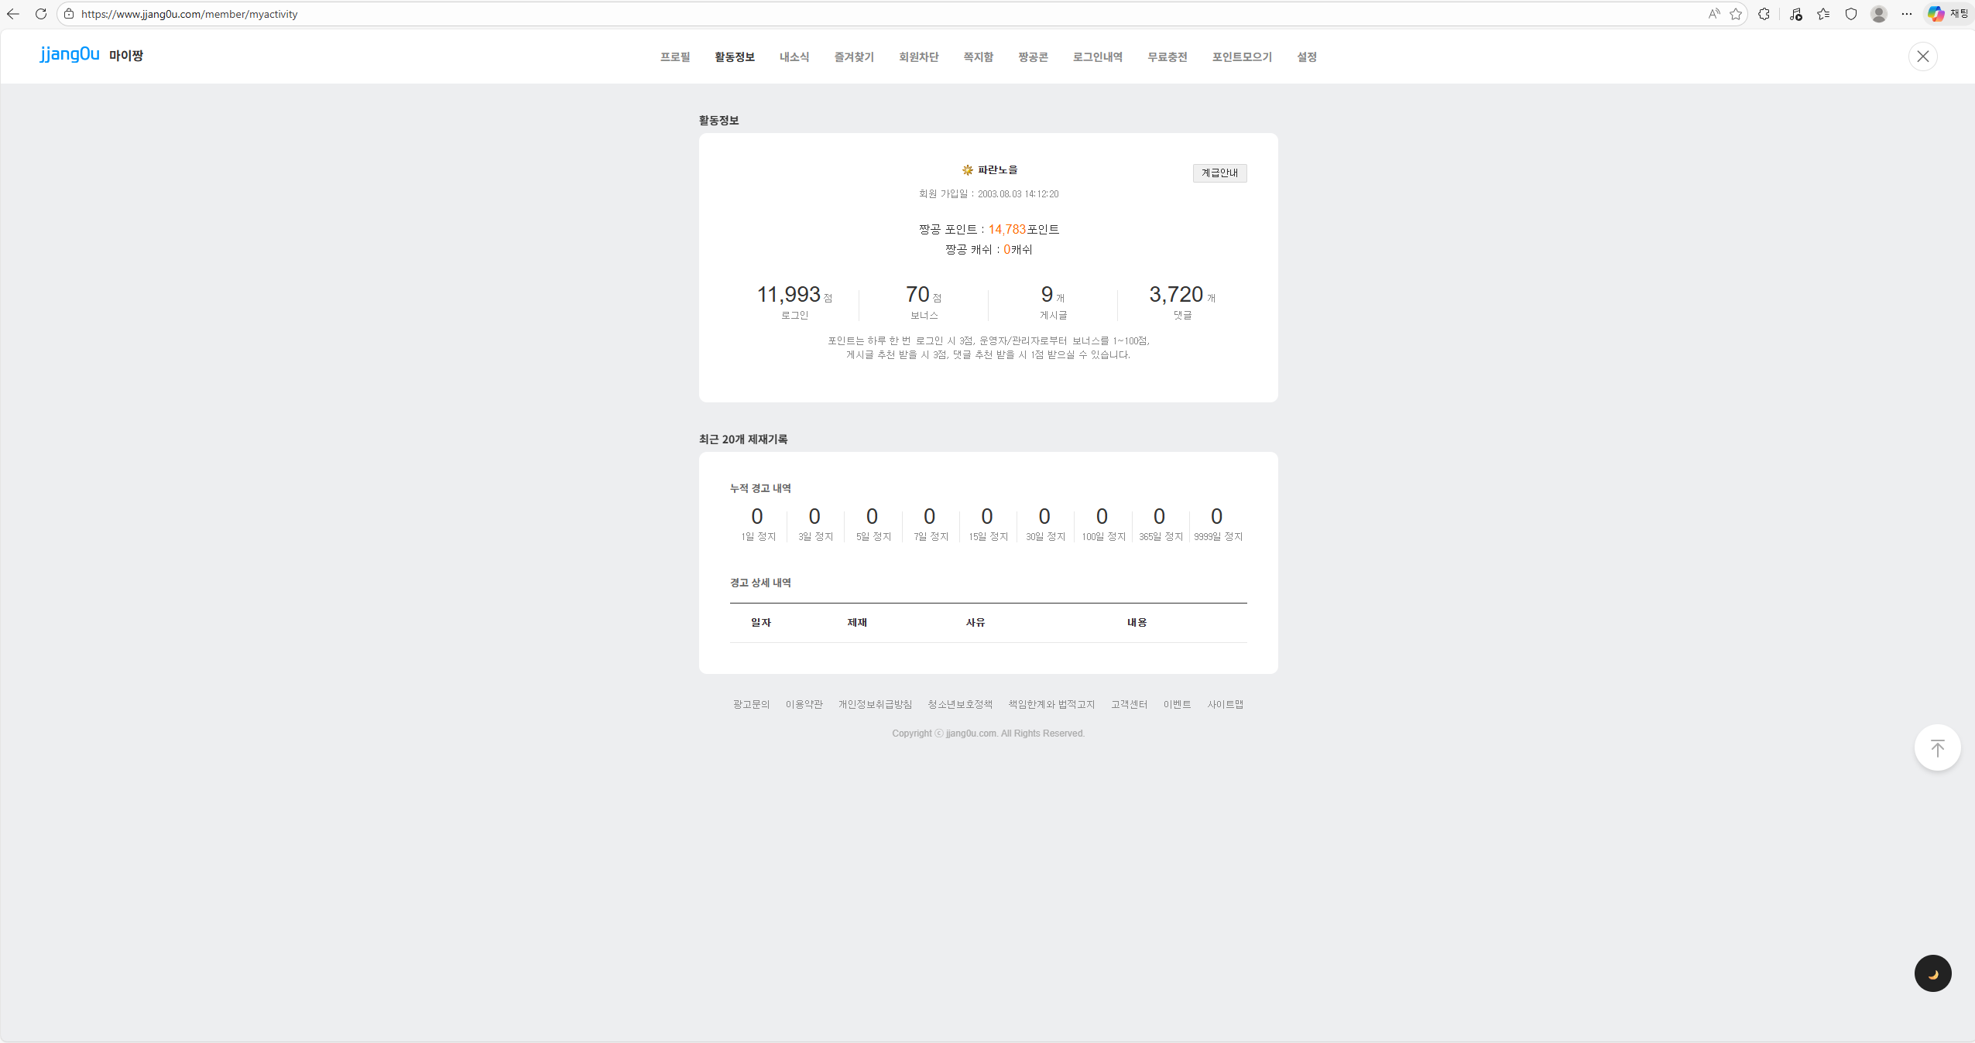Open the media control music icon

coord(1796,14)
